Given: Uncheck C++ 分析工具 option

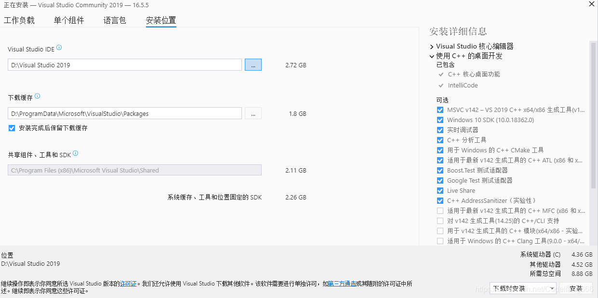Looking at the screenshot, I should 440,140.
